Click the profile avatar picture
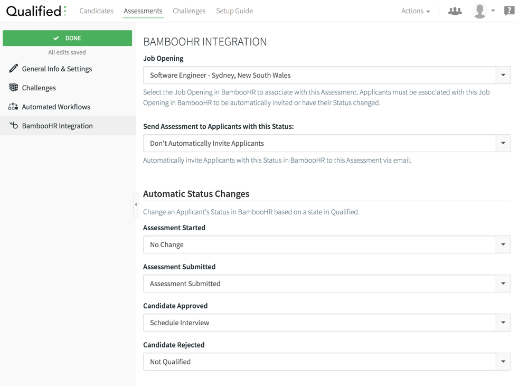 coord(479,10)
